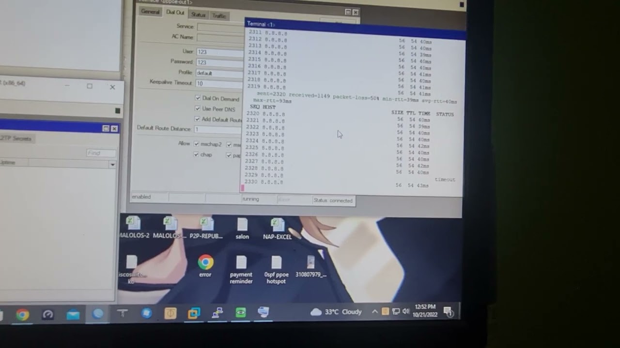The width and height of the screenshot is (620, 348).
Task: Open the NAP-EXCEL file on desktop
Action: click(x=277, y=228)
